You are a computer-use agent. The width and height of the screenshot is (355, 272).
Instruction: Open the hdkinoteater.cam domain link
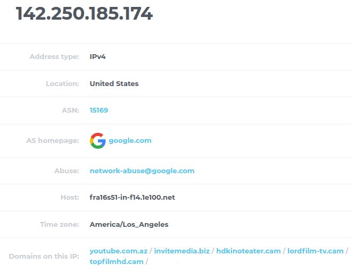tap(248, 251)
